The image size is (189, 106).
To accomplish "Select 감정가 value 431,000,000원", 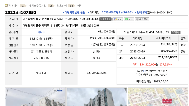I will (107, 32).
